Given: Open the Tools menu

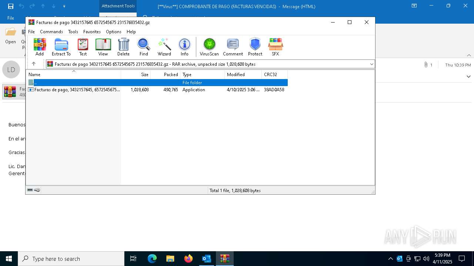Looking at the screenshot, I should coord(73,32).
